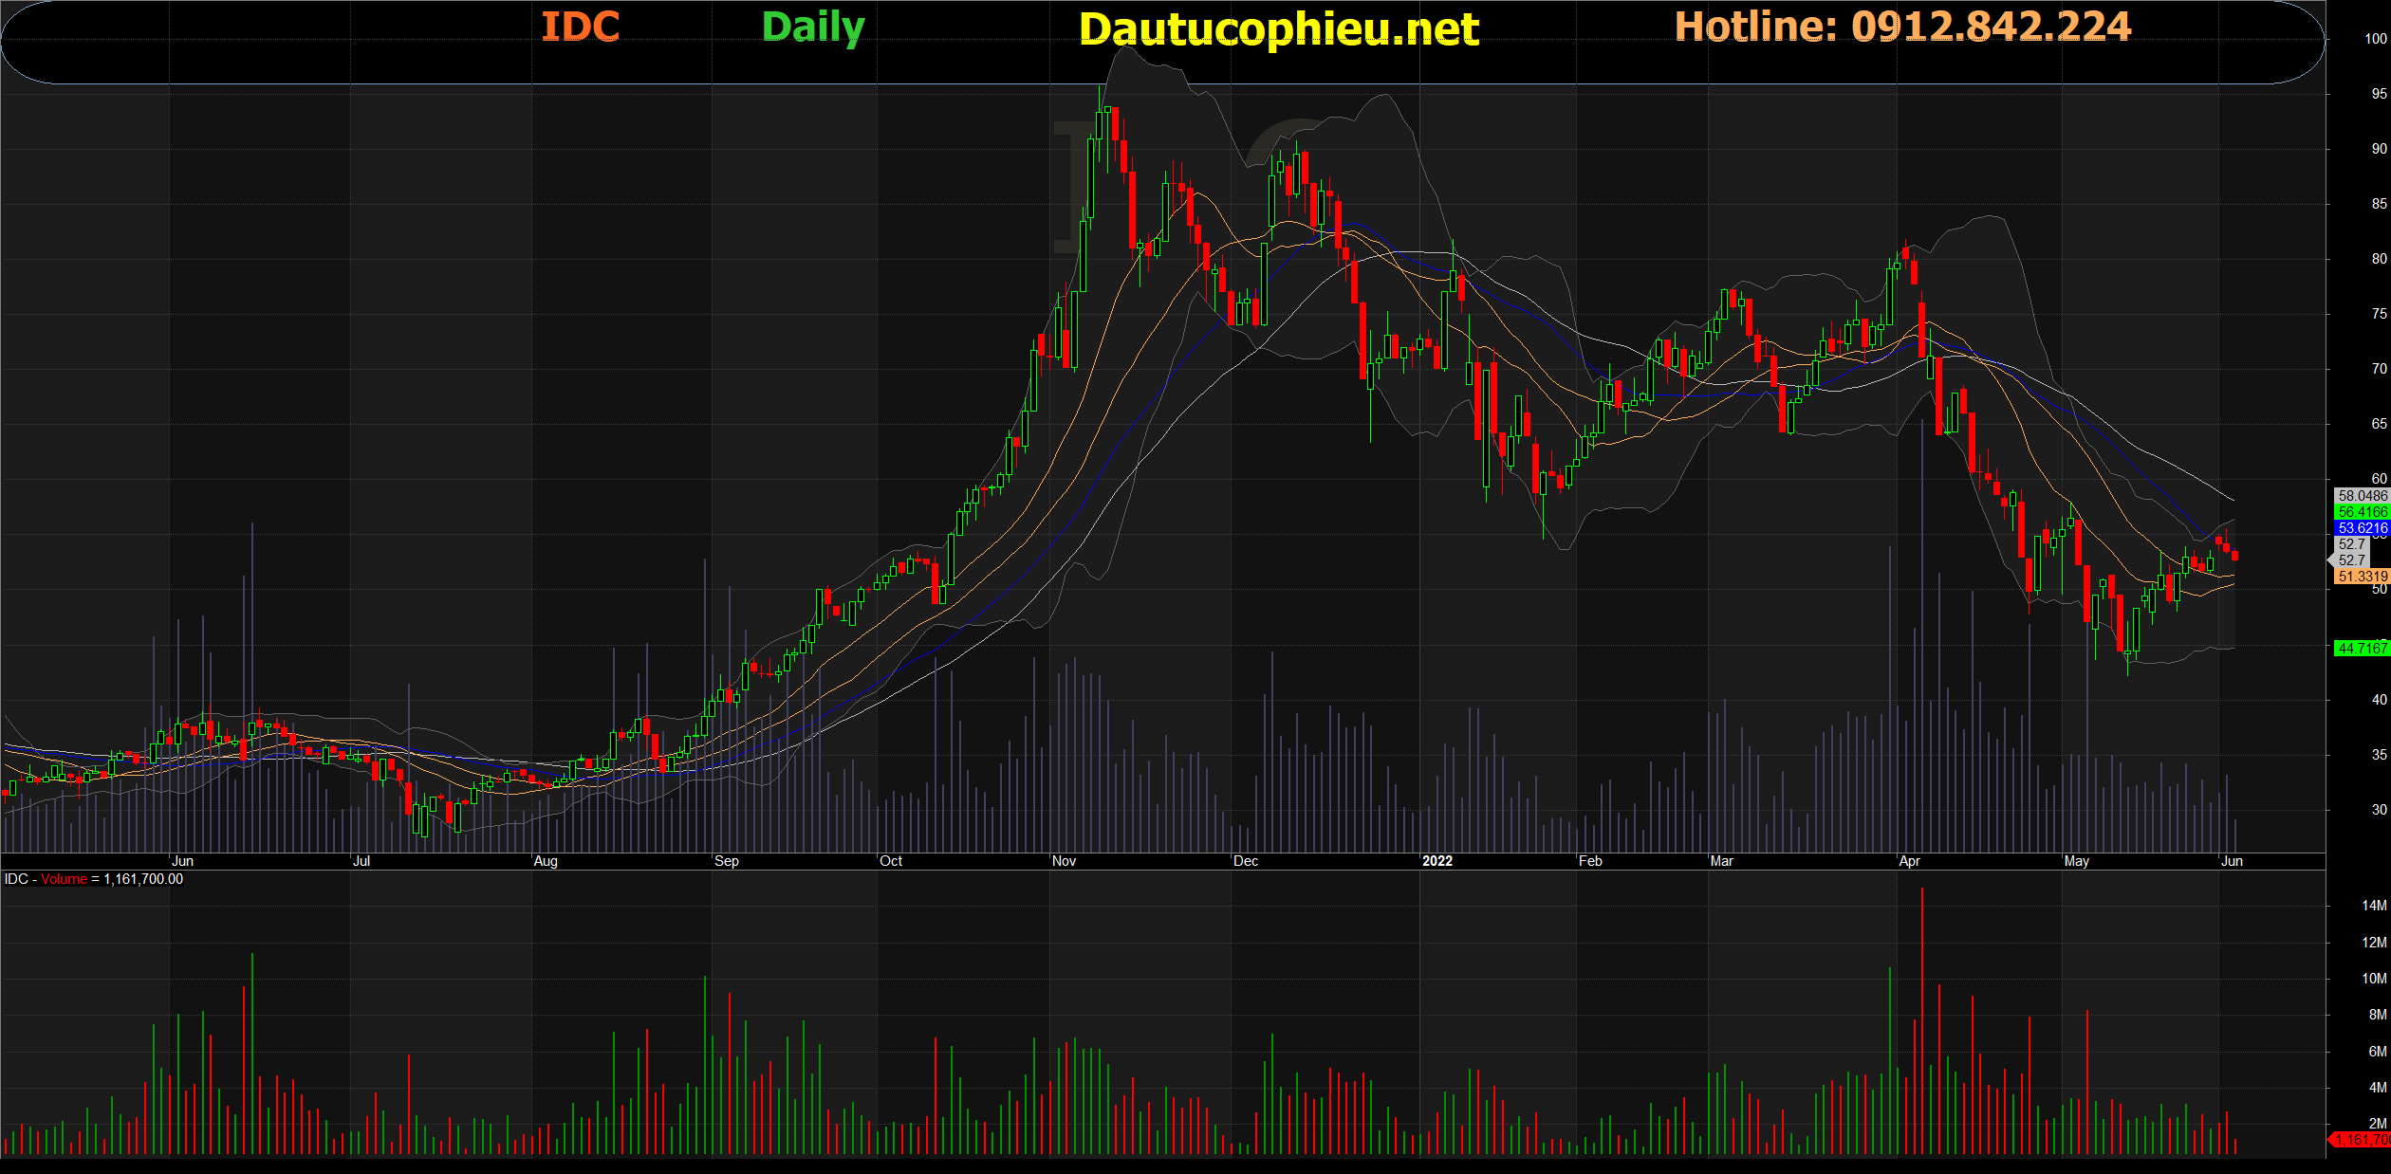Click the 10M tick on volume axis
2391x1174 pixels.
[2373, 979]
